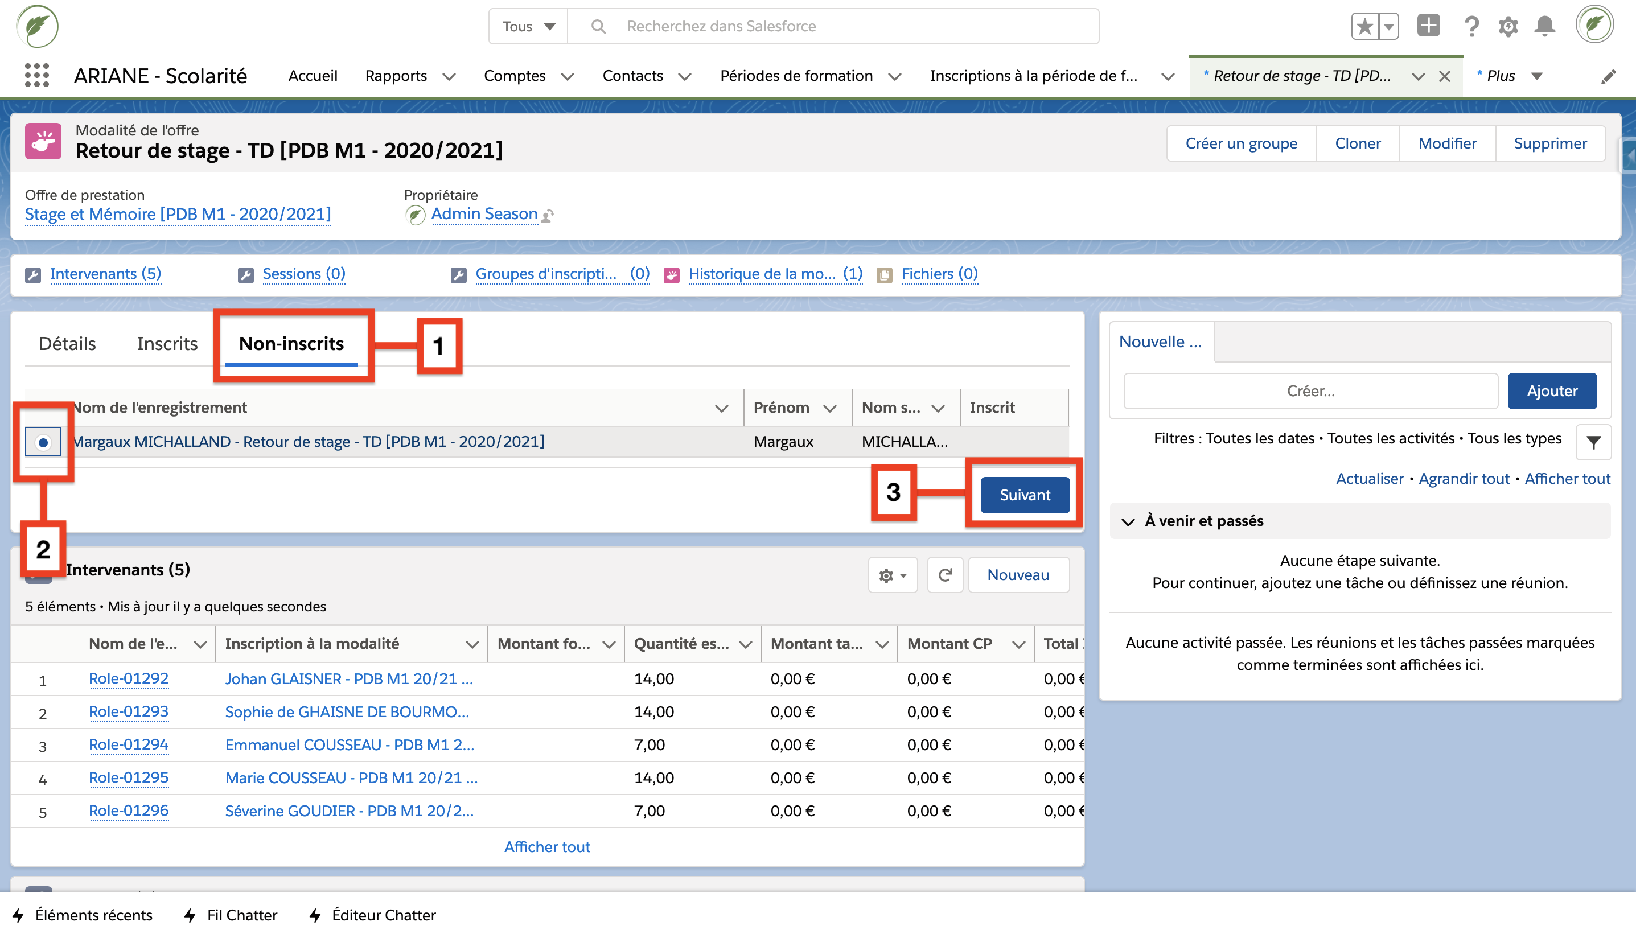Open the Role-01292 record link

coord(128,678)
